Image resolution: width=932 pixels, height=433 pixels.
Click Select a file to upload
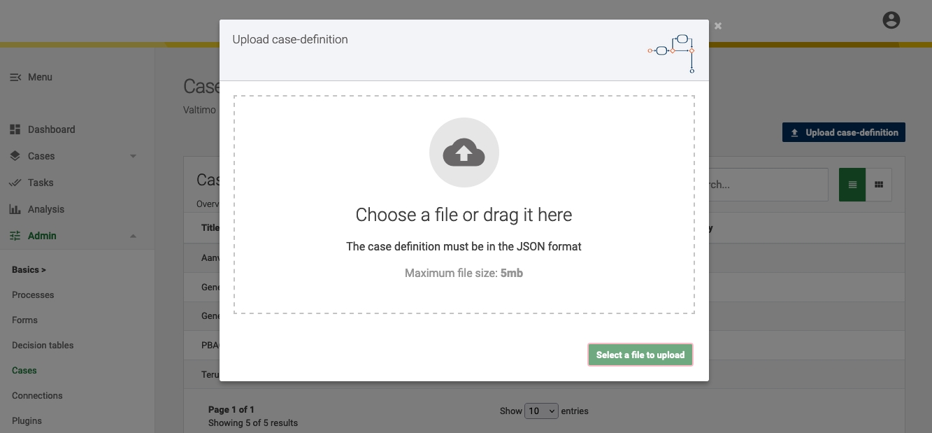click(640, 355)
